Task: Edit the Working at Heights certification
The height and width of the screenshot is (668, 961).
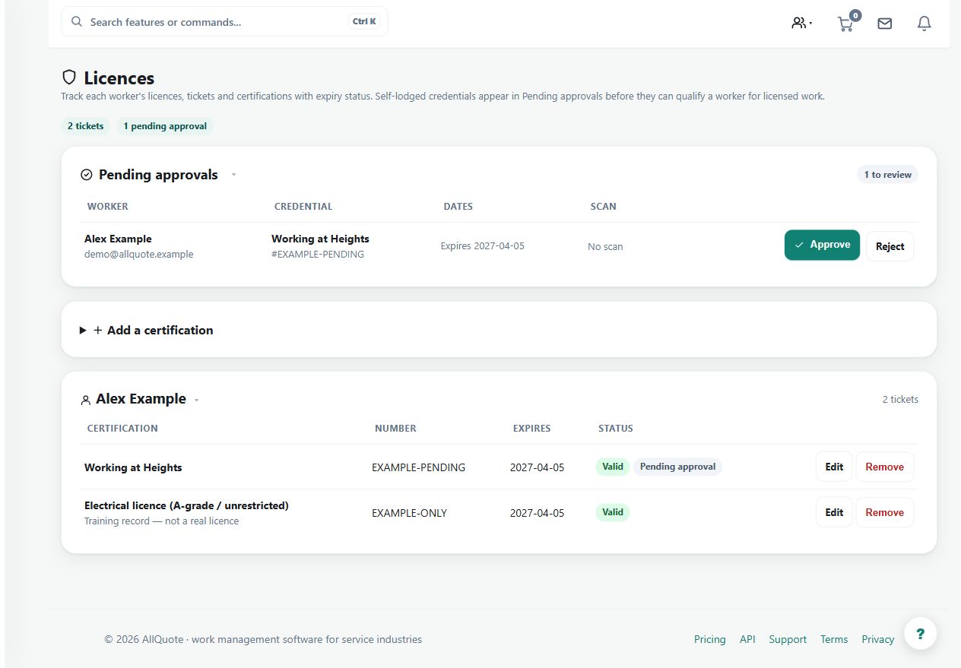Action: click(x=834, y=467)
